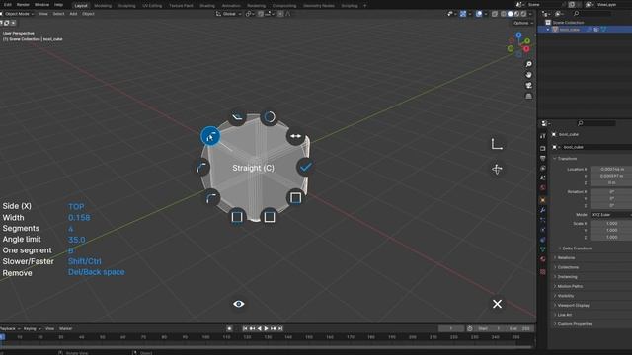The image size is (632, 355).
Task: Open Object Mode dropdown
Action: point(18,14)
